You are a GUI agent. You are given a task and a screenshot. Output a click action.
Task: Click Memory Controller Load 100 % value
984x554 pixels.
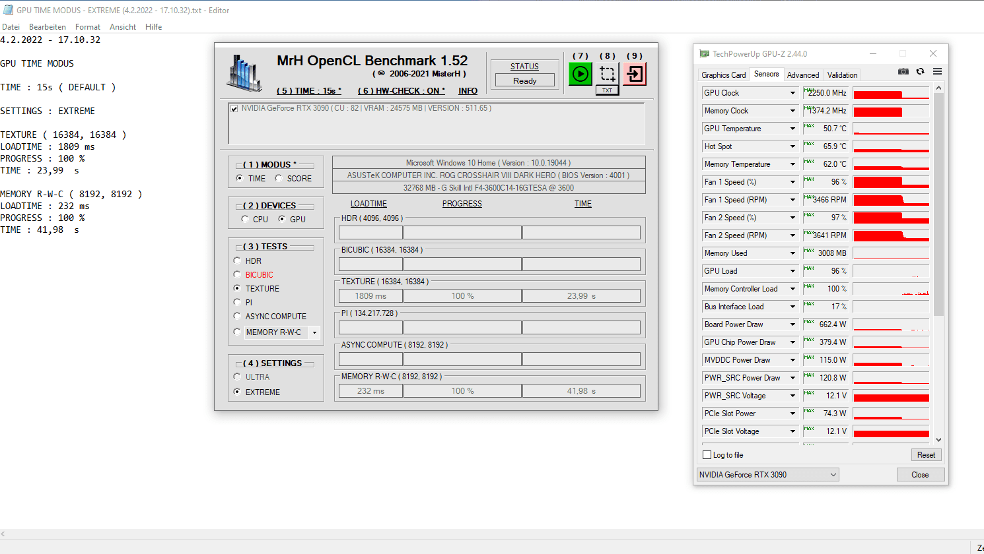coord(826,289)
